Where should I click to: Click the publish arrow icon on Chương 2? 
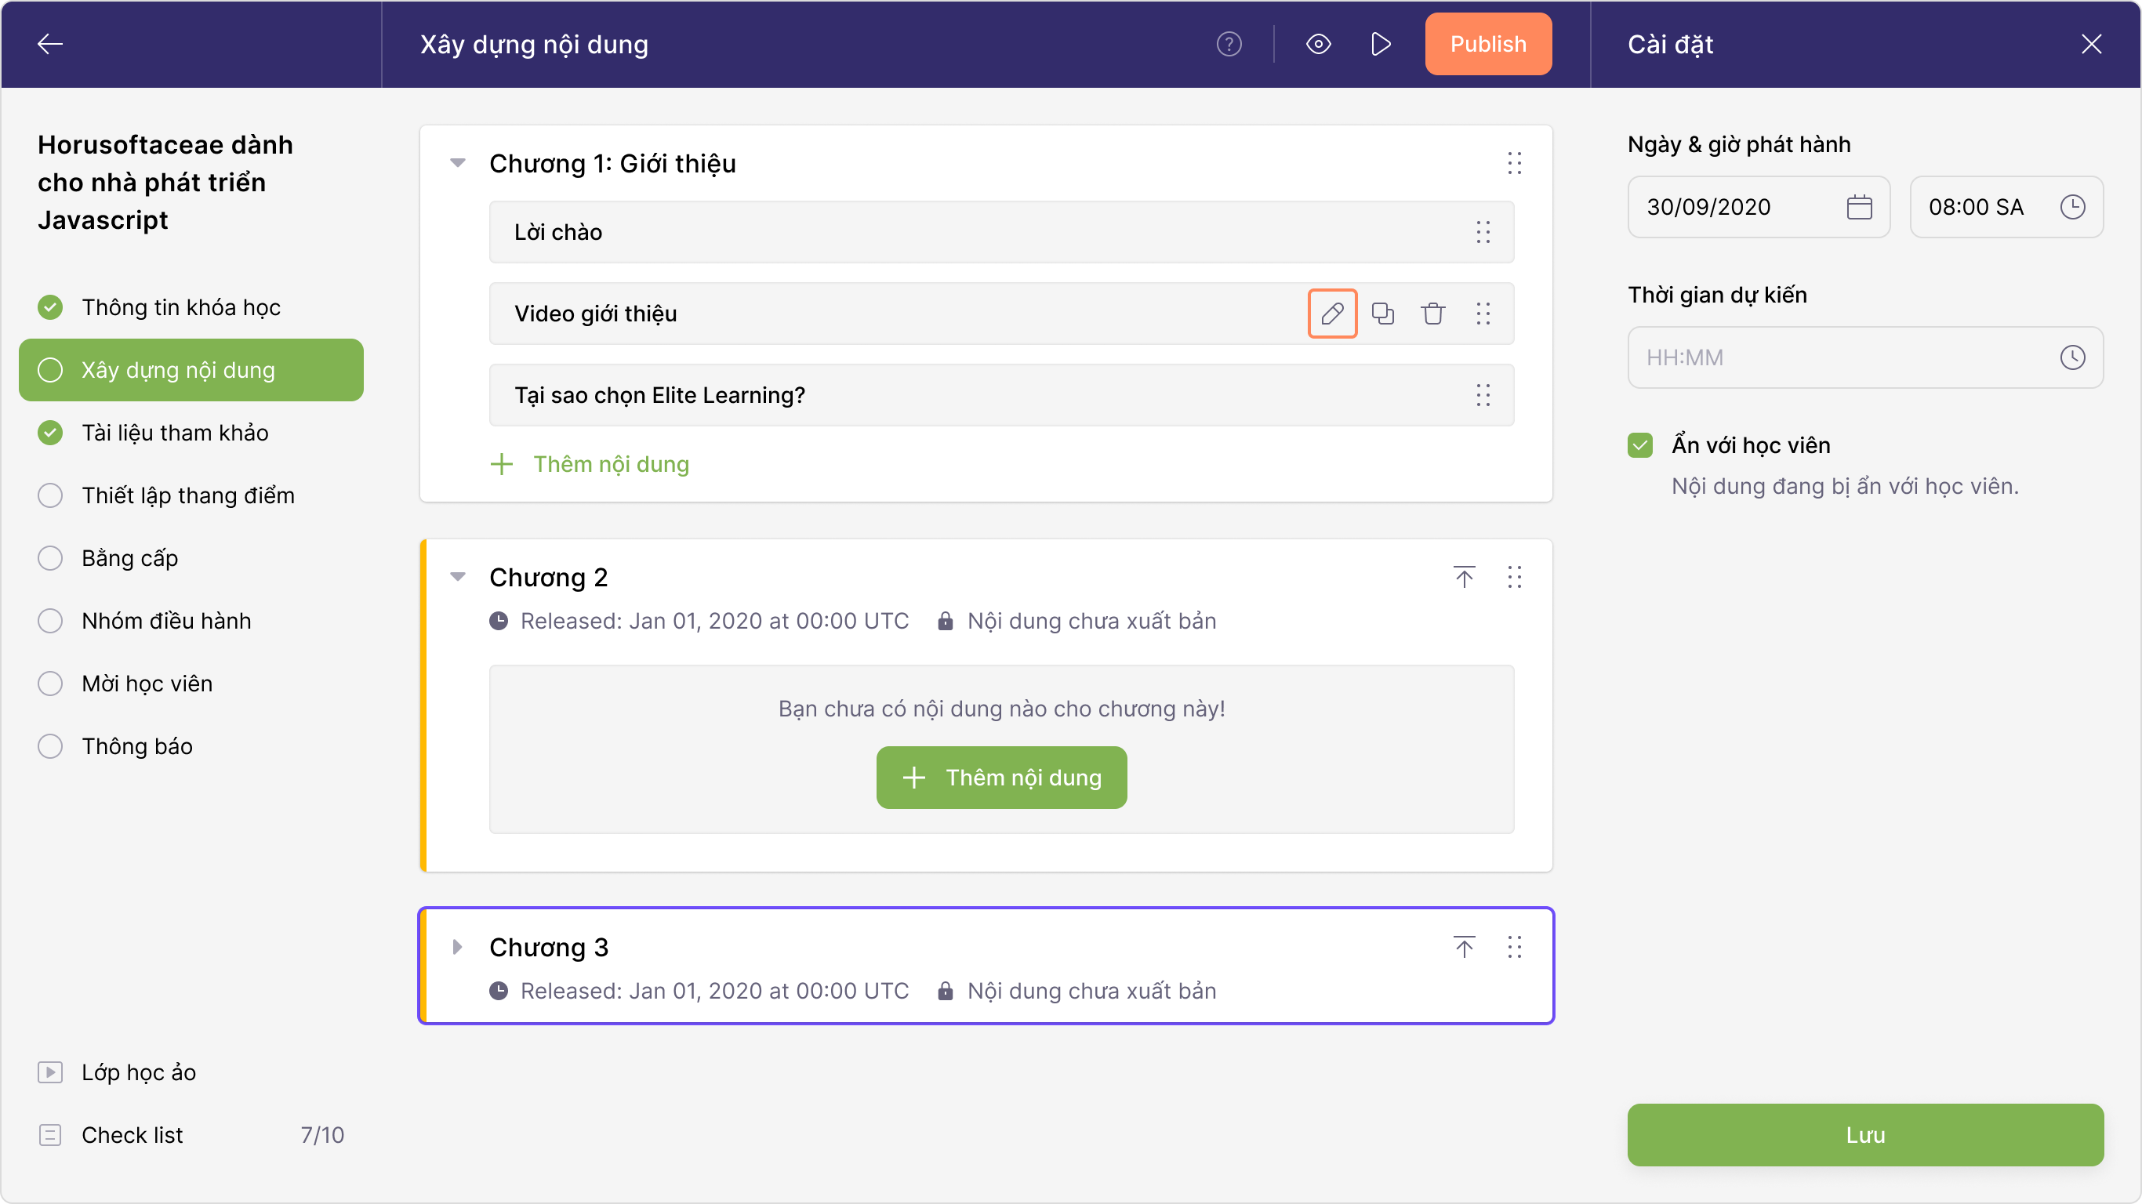(x=1465, y=577)
